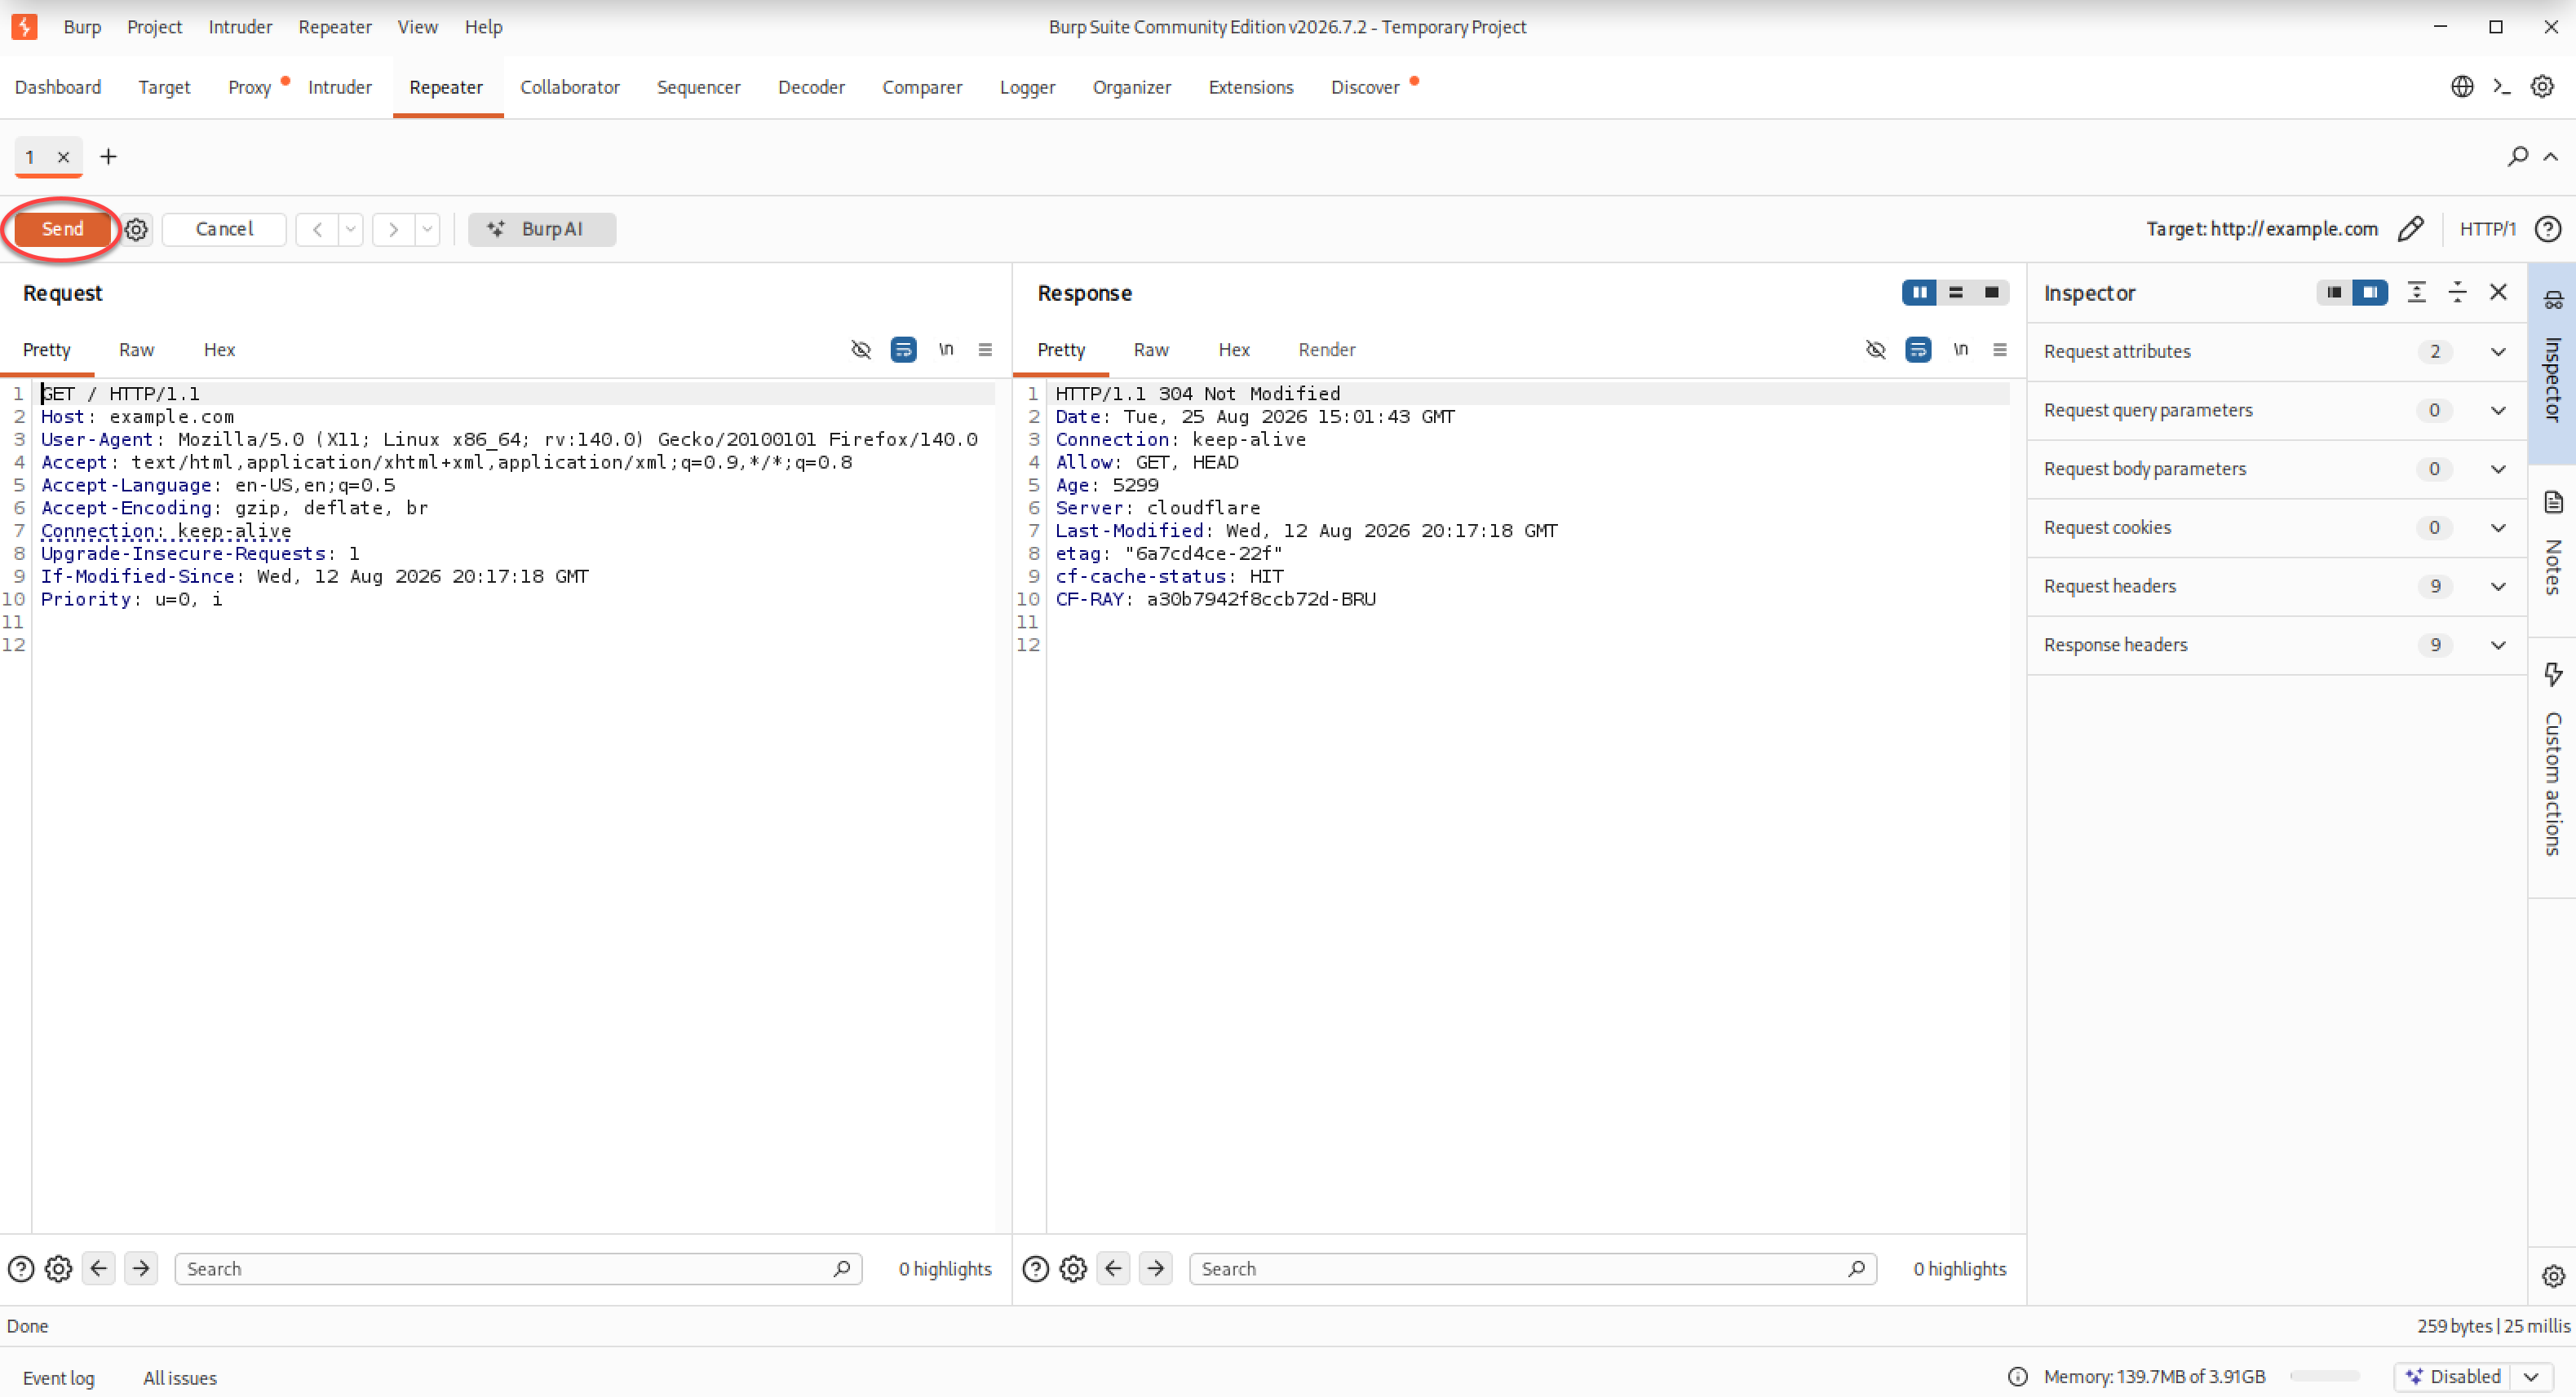
Task: Select the tabbed Response layout
Action: point(1992,293)
